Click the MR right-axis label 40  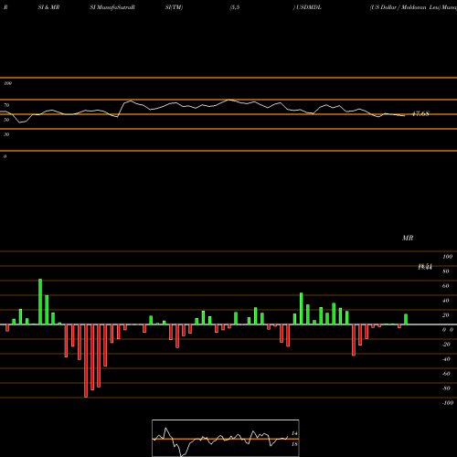[x=446, y=301]
